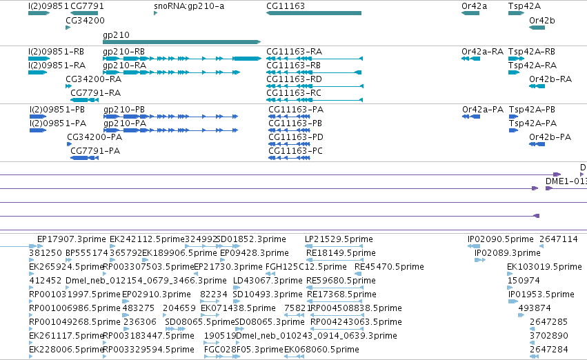587x360 pixels.
Task: Select the EP09428.3prime EST label
Action: pos(255,253)
